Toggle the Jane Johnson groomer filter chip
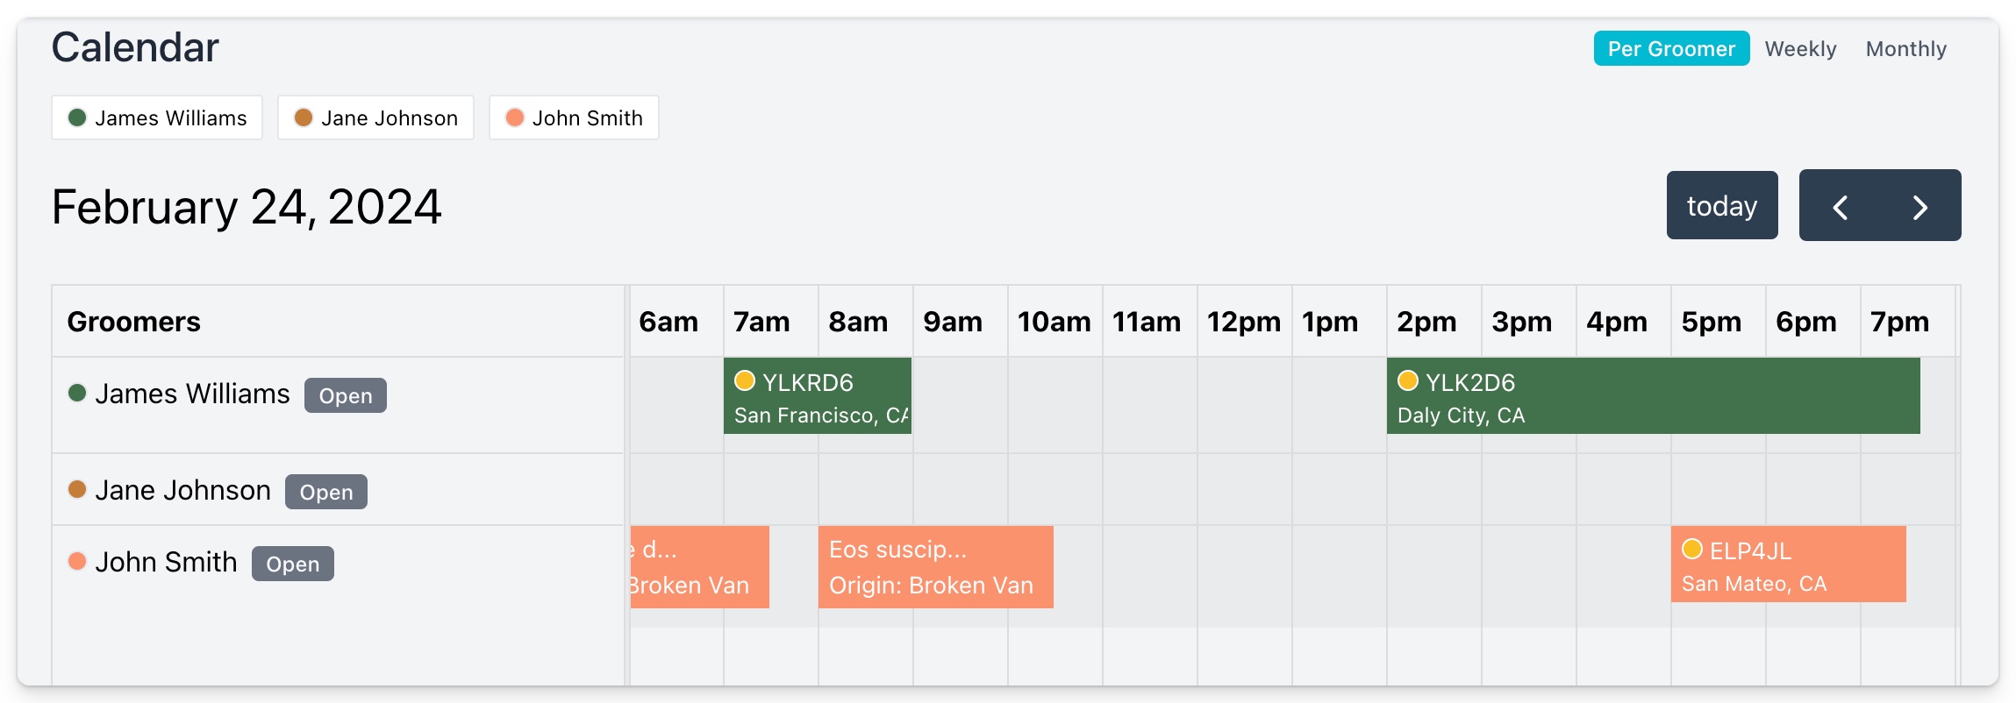 (x=375, y=117)
